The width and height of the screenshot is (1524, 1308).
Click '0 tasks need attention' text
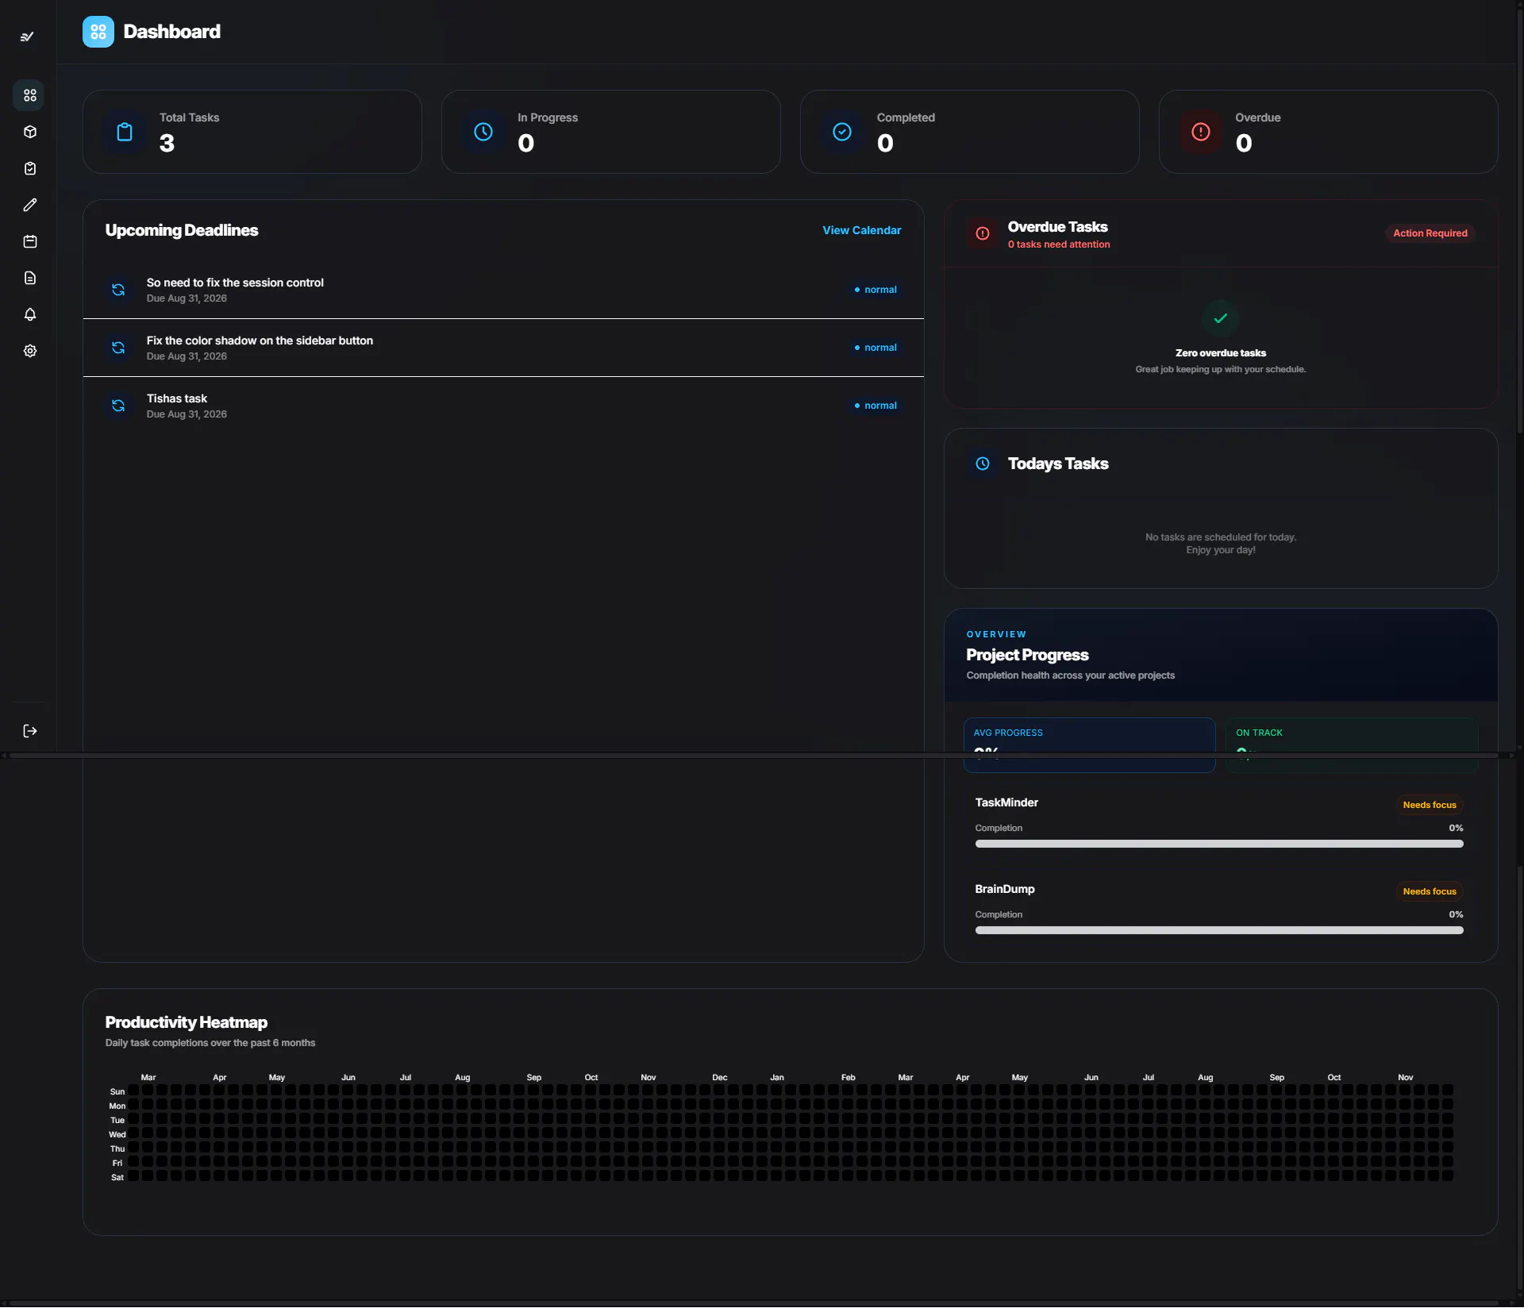[x=1059, y=244]
